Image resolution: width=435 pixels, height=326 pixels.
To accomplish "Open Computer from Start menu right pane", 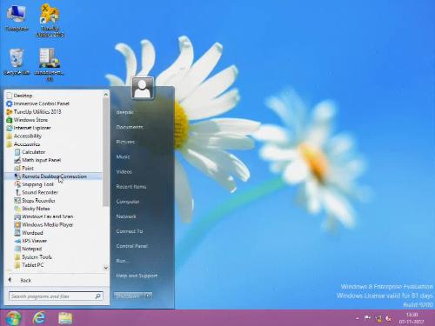I will [x=128, y=202].
